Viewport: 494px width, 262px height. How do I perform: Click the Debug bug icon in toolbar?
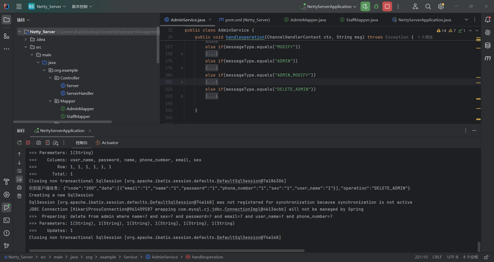(376, 6)
